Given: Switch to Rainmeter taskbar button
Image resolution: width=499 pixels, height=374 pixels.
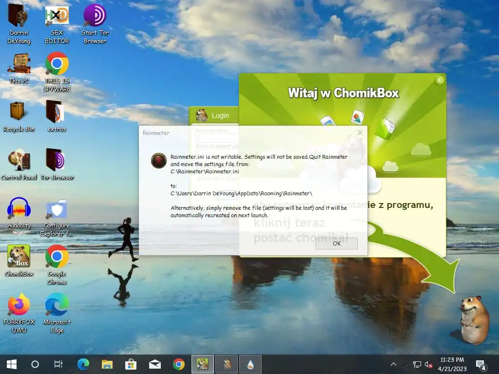Looking at the screenshot, I should coord(250,364).
